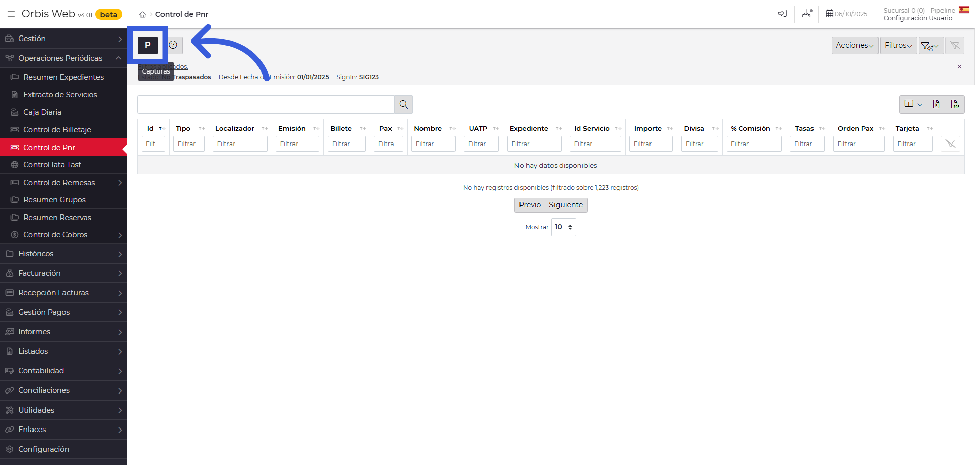Expand Control de Cobros submenu

(63, 235)
